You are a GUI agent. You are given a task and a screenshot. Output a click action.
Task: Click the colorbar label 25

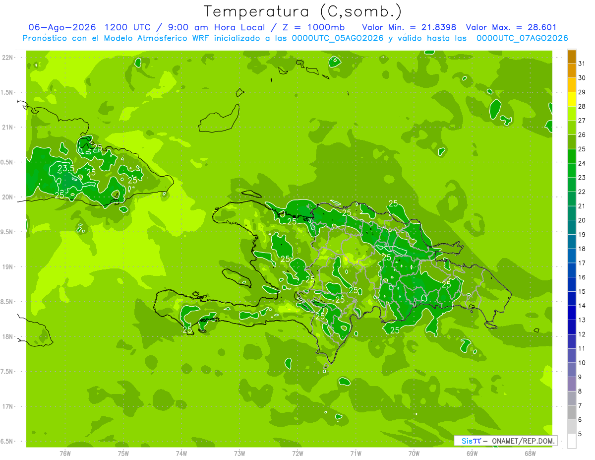(x=582, y=149)
